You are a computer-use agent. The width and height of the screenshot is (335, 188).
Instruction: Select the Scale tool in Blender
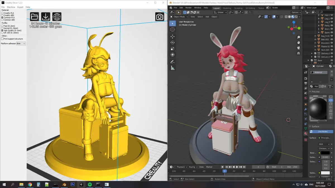[173, 49]
